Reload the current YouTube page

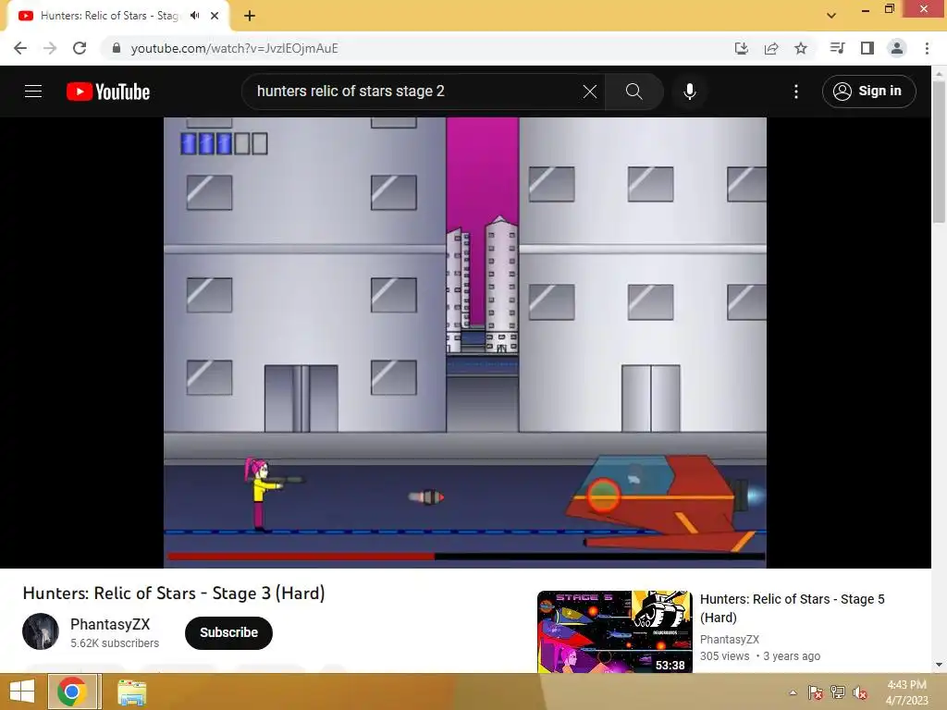80,48
